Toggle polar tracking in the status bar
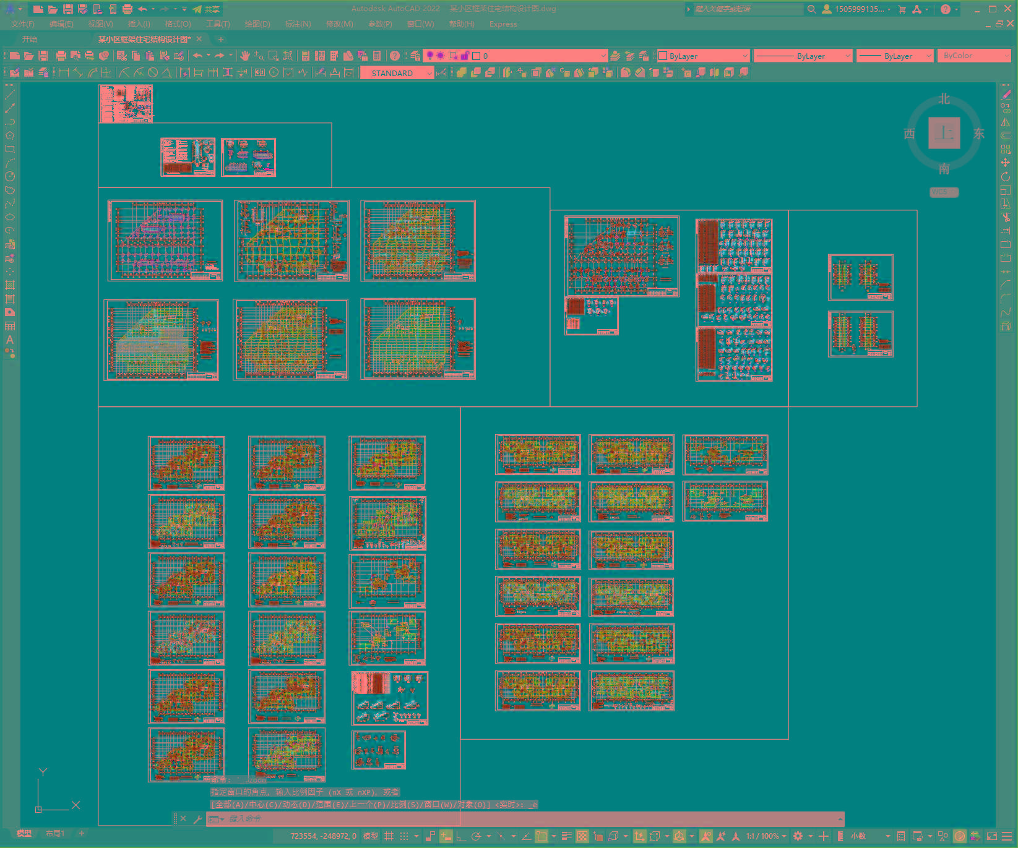The width and height of the screenshot is (1018, 848). [476, 836]
